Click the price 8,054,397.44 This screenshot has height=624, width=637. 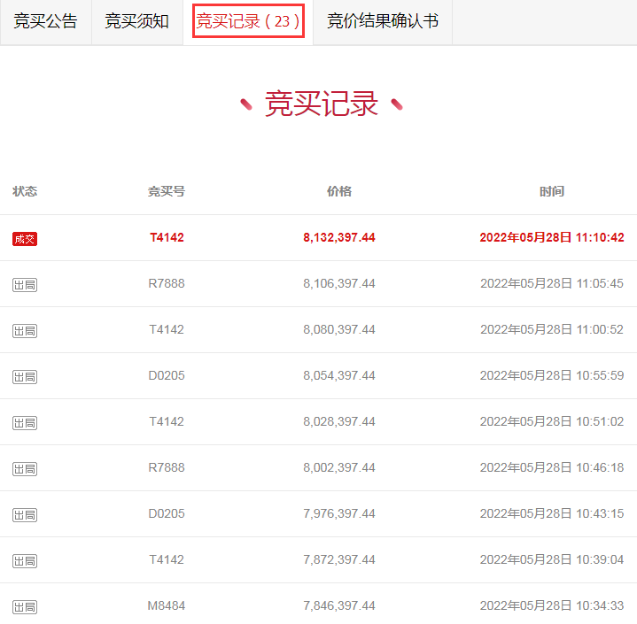[339, 375]
